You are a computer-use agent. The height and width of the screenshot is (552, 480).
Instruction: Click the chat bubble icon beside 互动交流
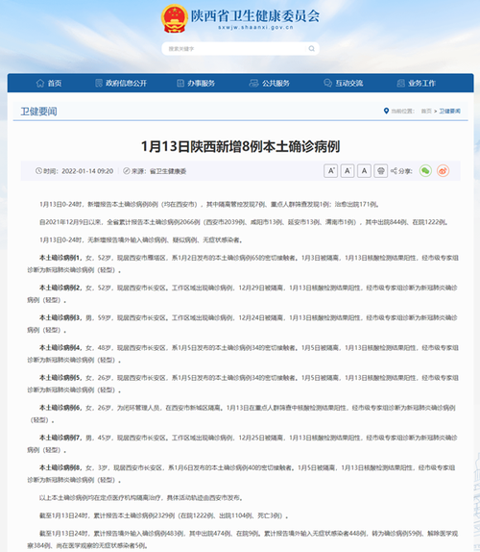pos(327,83)
